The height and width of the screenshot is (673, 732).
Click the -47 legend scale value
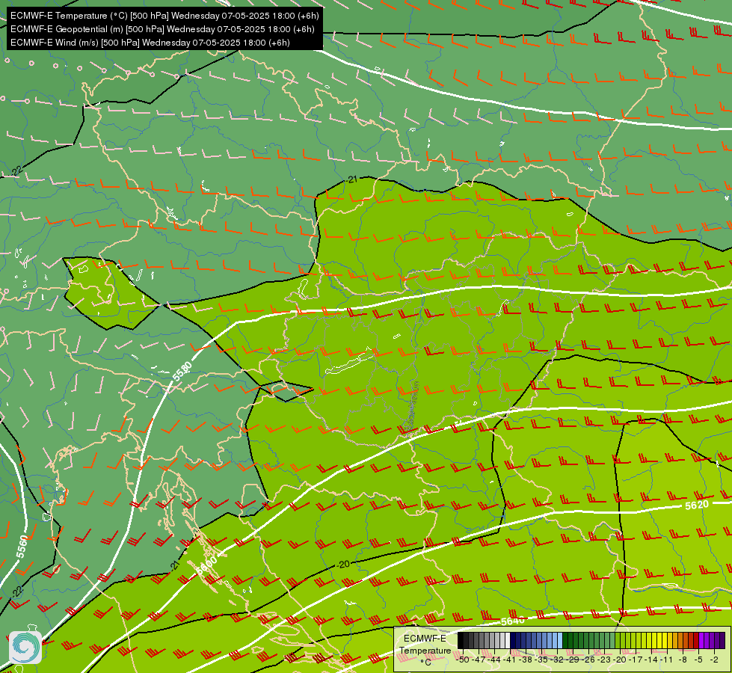(479, 660)
